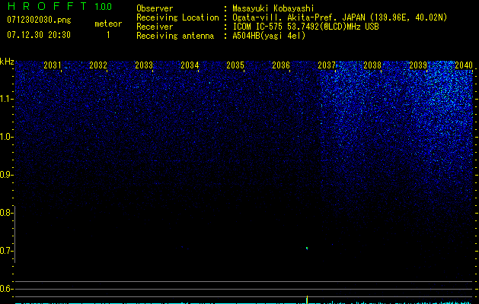Click the meteor count label
Screen dimensions: 479x304
coord(108,24)
